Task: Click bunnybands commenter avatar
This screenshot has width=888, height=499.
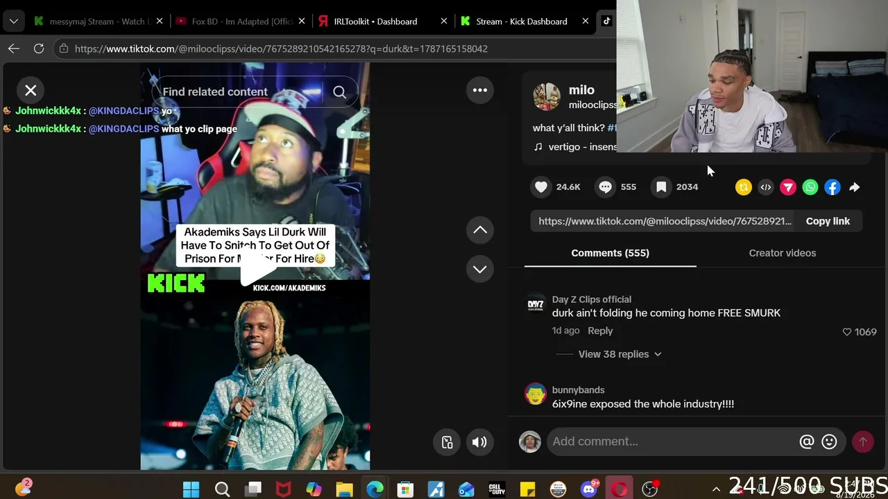Action: [x=536, y=394]
